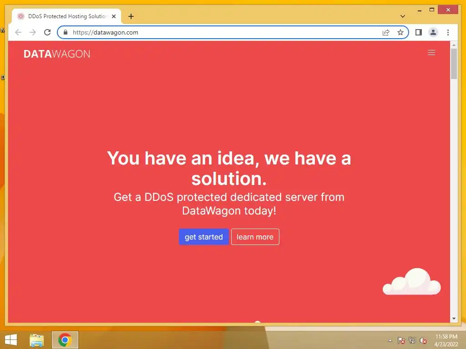Image resolution: width=466 pixels, height=349 pixels.
Task: Open a new browser tab
Action: (131, 16)
